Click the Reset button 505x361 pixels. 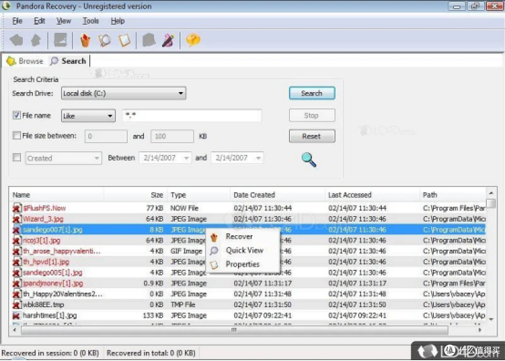(312, 136)
